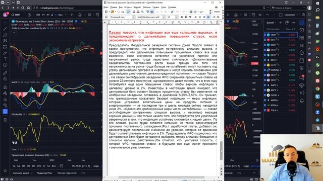Image resolution: width=323 pixels, height=181 pixels.
Task: Open the Редактор Pine tab
Action: click(x=44, y=173)
